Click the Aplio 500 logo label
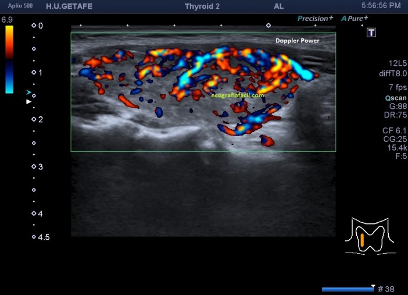The height and width of the screenshot is (295, 408). click(19, 5)
